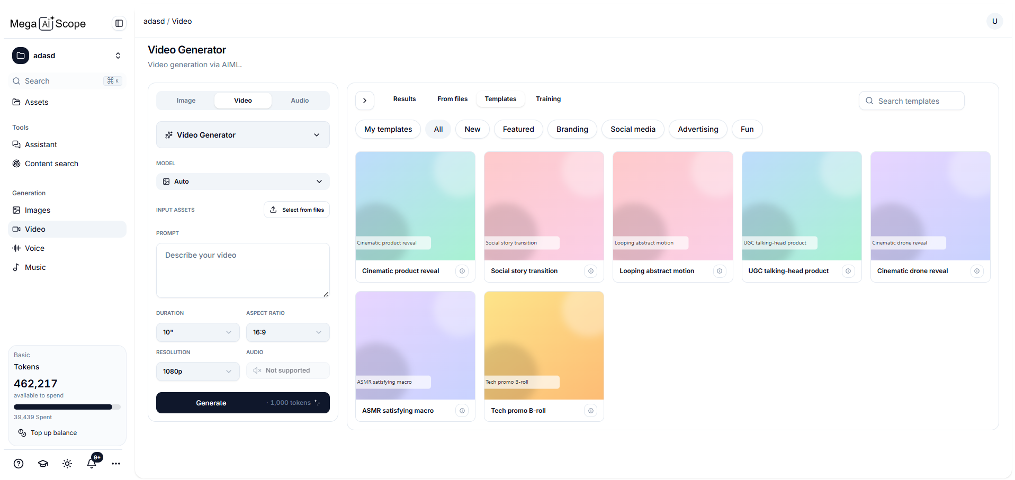Open the Resolution 1080p dropdown

[197, 372]
